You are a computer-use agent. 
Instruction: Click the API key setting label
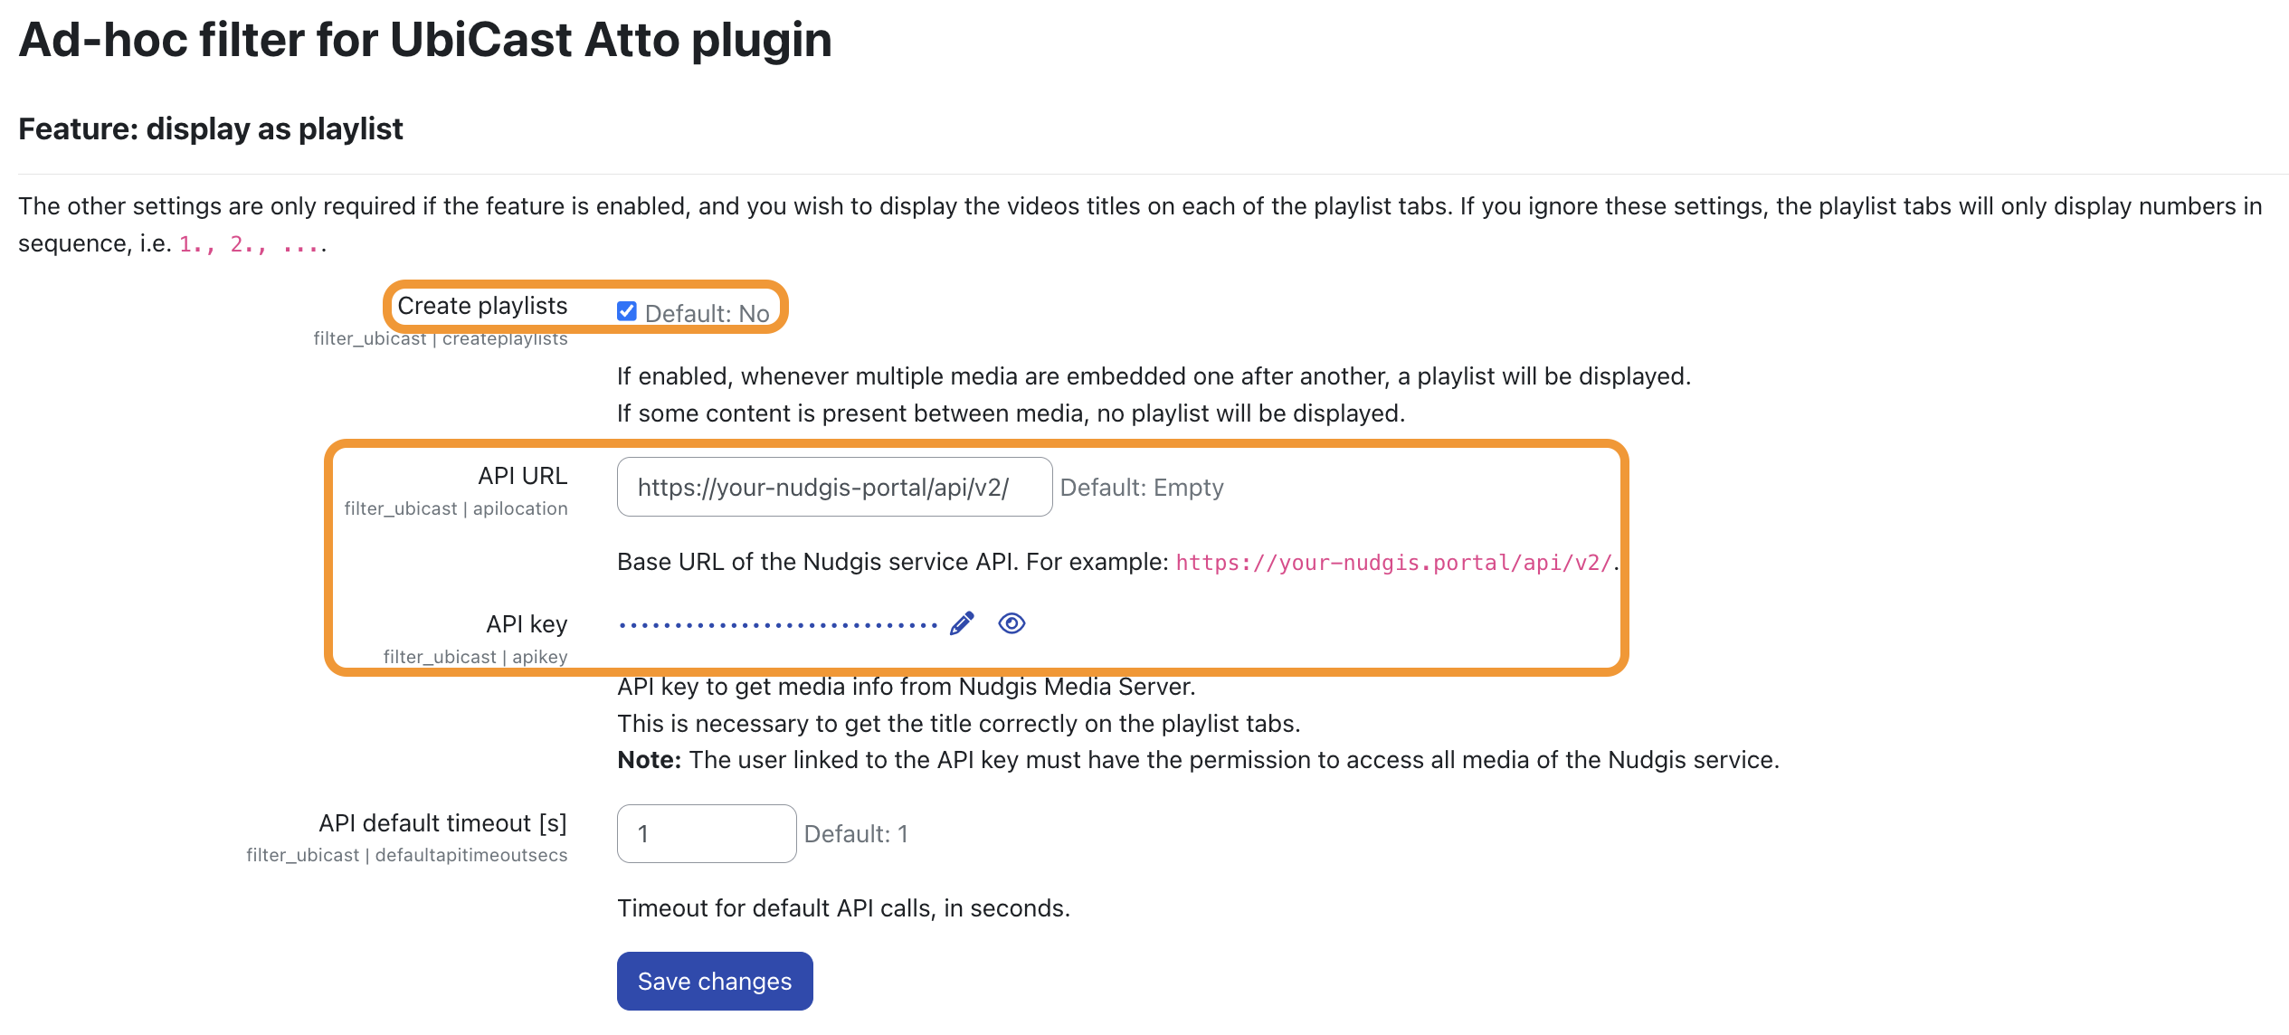pyautogui.click(x=527, y=624)
